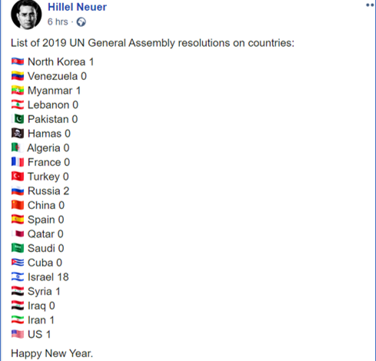Click the France flag emoji
The image size is (376, 361).
(x=18, y=162)
